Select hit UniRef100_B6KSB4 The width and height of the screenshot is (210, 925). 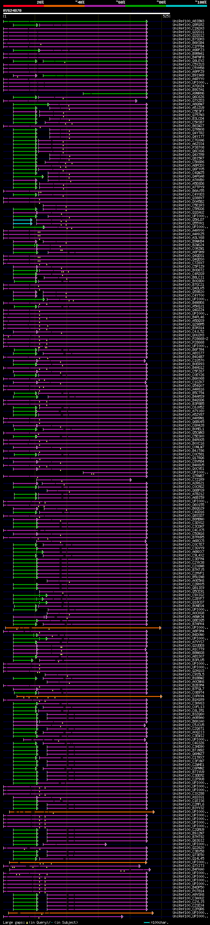188,43
